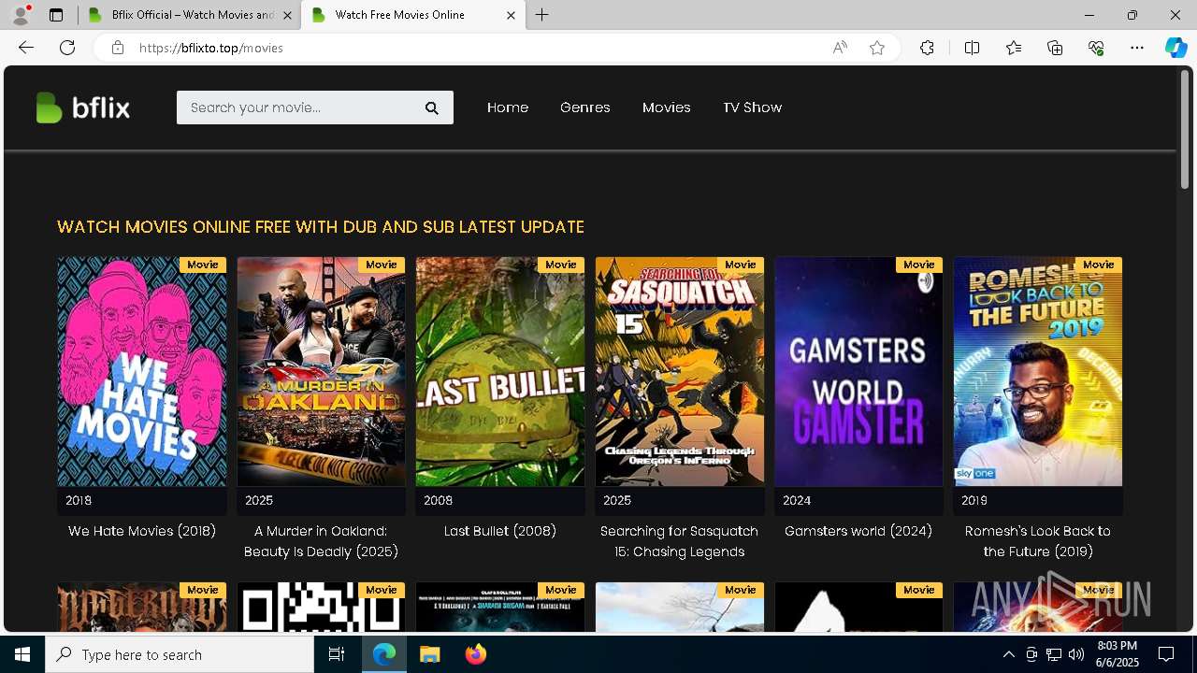
Task: Open A Murder in Oakland poster
Action: pos(322,371)
